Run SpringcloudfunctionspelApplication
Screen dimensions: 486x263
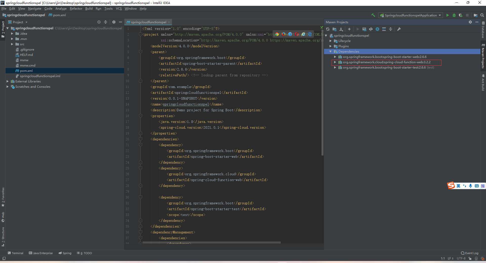tap(448, 15)
